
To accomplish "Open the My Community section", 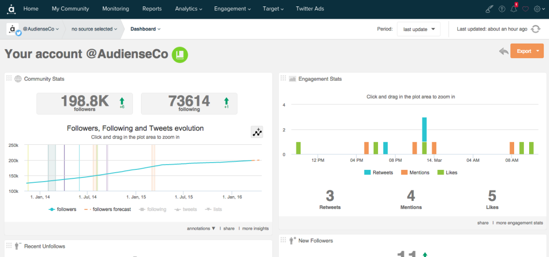I will point(70,9).
